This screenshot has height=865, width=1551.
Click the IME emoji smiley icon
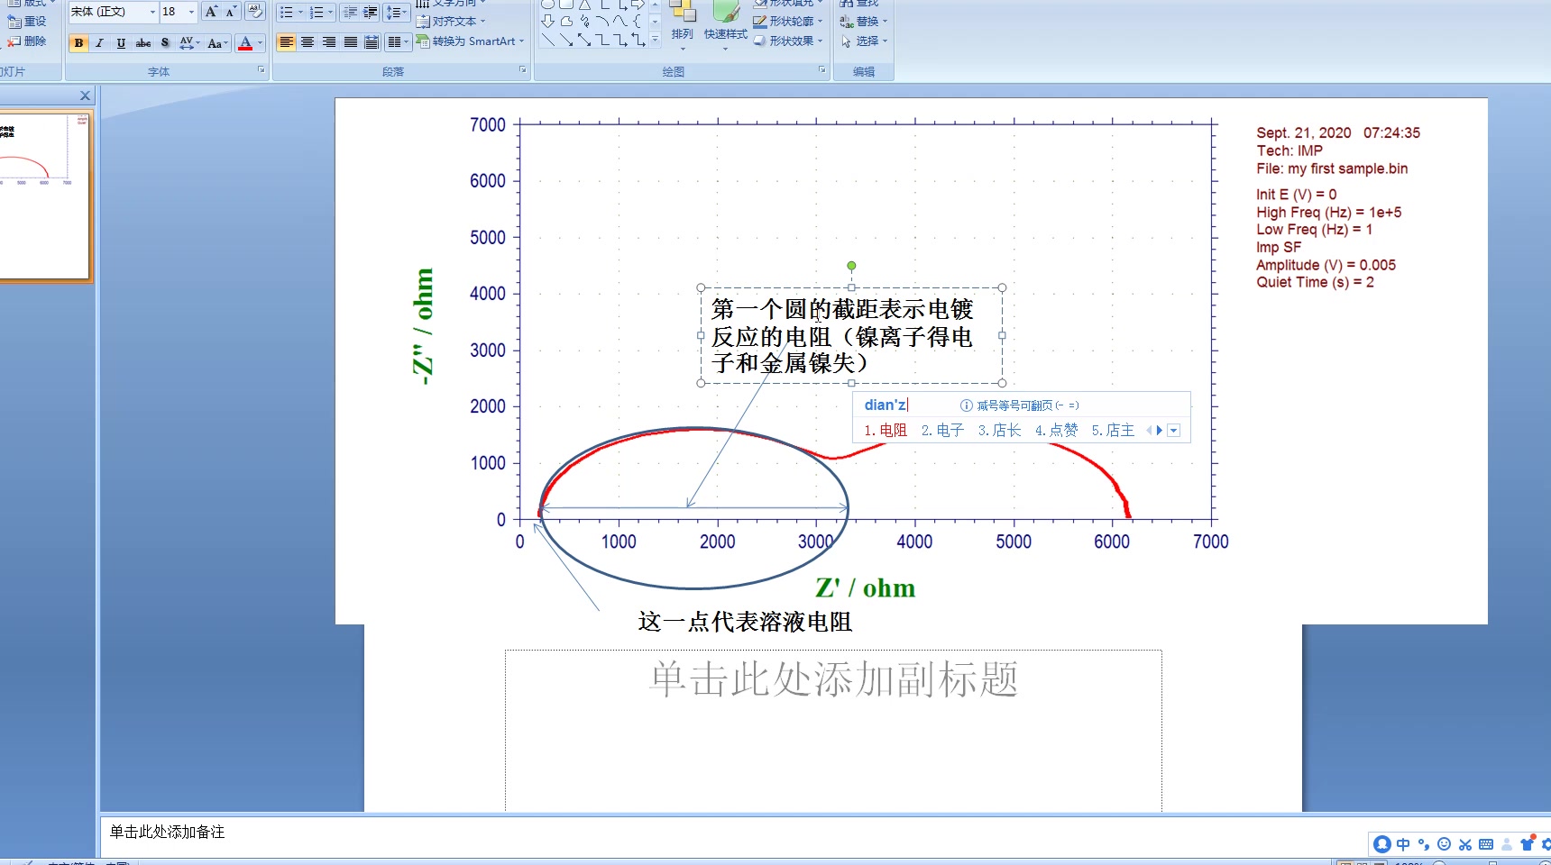[1444, 844]
